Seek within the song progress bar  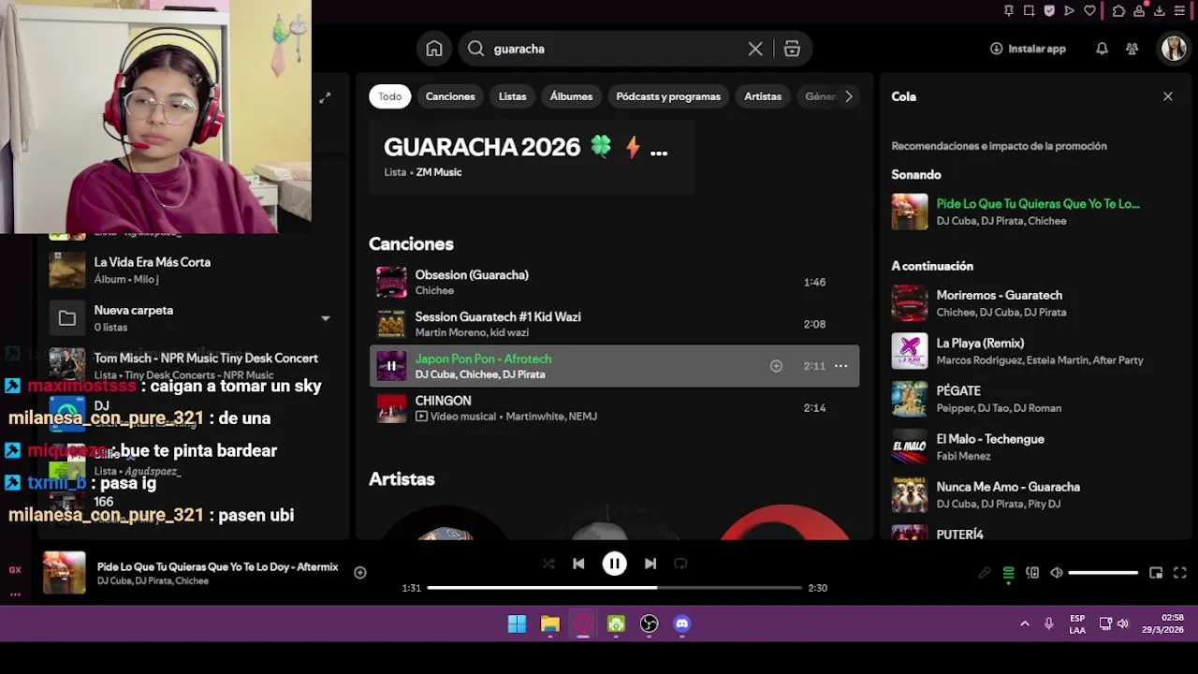pos(614,588)
